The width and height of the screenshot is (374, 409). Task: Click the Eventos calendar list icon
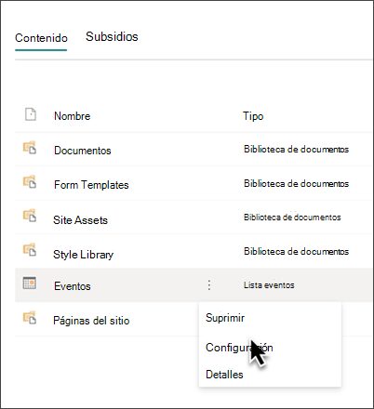point(30,283)
